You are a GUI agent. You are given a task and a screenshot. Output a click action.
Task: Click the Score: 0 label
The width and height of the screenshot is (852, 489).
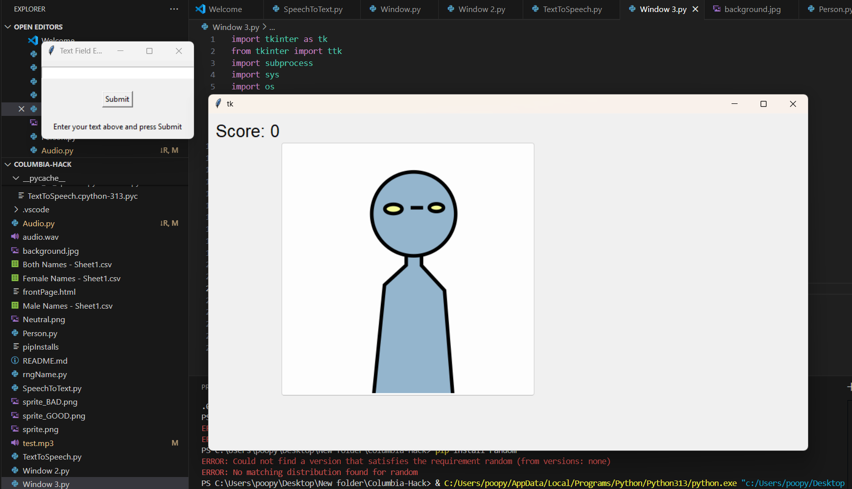coord(247,131)
